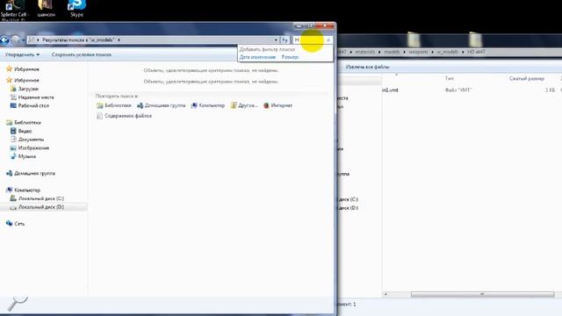Open the Splinter Cell desktop shortcut
Viewport: 562px width, 316px height.
[x=14, y=10]
